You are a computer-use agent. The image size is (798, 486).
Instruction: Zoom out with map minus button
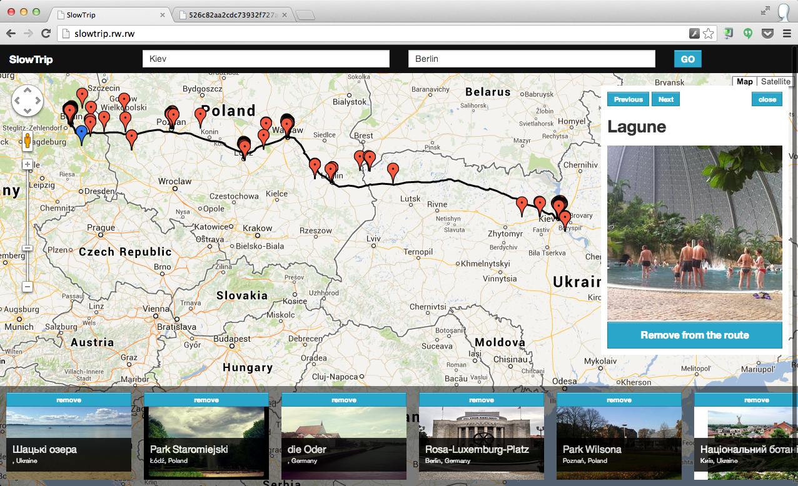tap(28, 287)
